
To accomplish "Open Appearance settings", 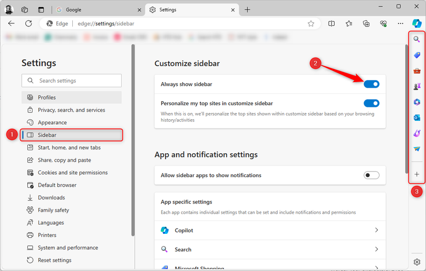I will coord(71,122).
